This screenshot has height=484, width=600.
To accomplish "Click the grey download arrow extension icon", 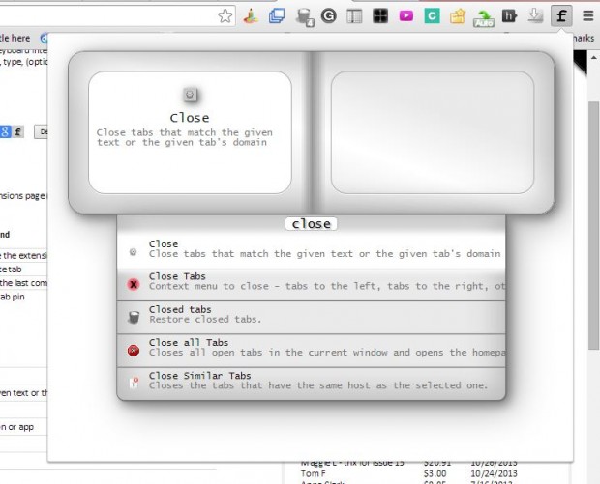I will click(535, 15).
